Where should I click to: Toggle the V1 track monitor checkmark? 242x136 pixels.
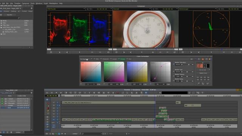(57, 119)
